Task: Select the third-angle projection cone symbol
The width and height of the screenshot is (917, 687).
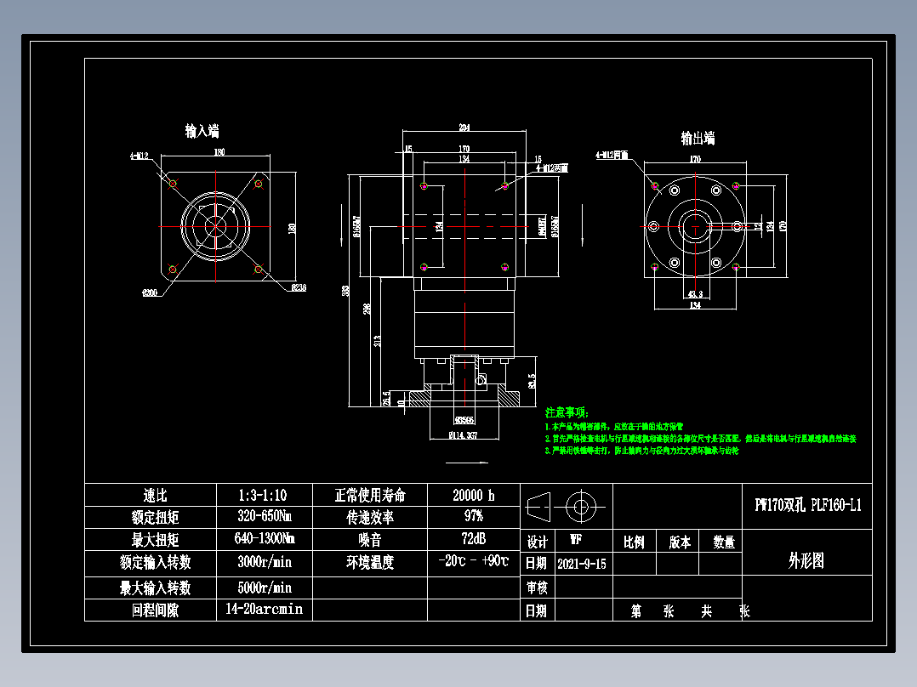Action: coord(540,508)
